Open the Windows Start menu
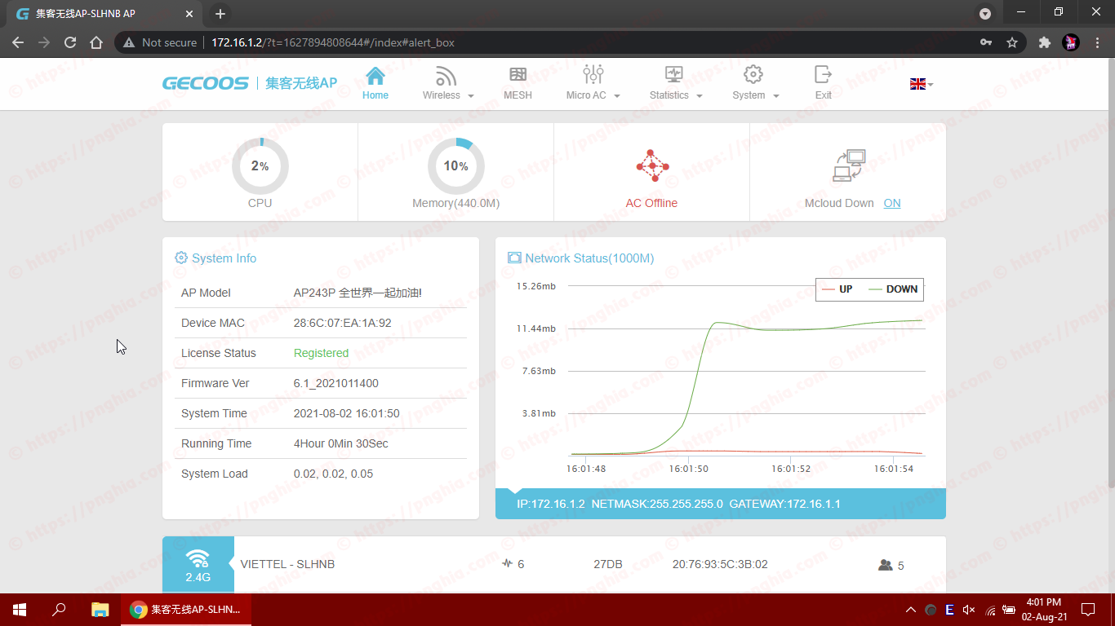1115x626 pixels. [x=20, y=610]
